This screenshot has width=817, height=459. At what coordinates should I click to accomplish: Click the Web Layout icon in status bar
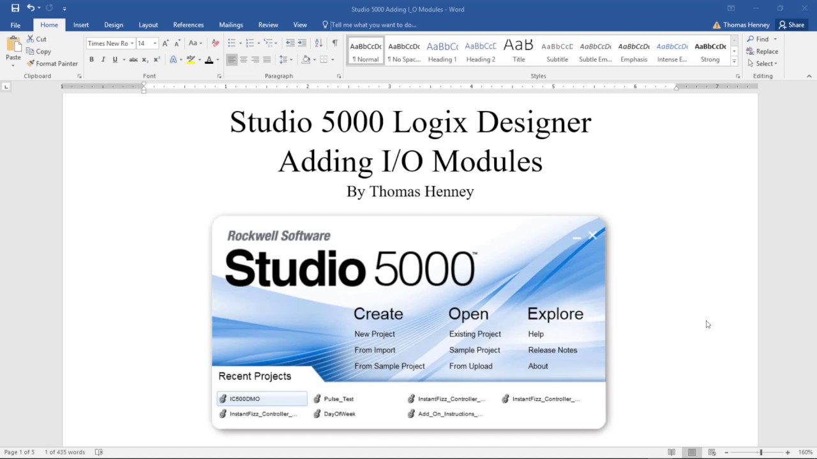[x=712, y=452]
